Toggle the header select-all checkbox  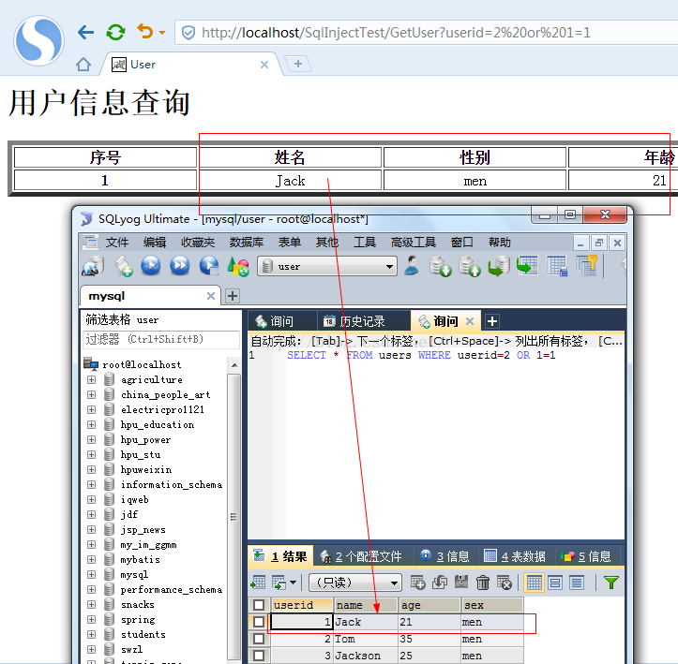click(259, 605)
